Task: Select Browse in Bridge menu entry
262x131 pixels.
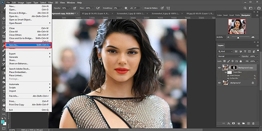Action: (28, 13)
